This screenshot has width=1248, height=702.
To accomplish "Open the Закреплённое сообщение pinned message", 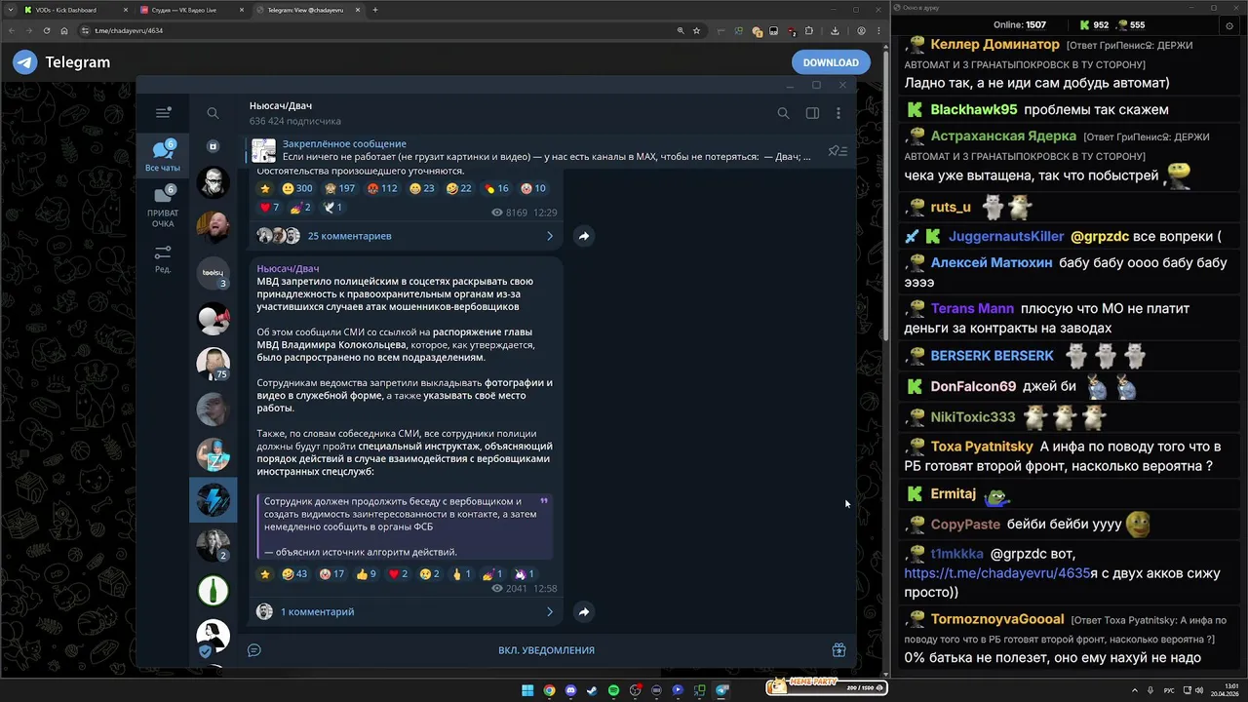I will 531,150.
